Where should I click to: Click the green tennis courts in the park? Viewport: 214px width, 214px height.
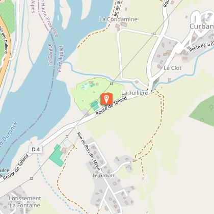[95, 105]
